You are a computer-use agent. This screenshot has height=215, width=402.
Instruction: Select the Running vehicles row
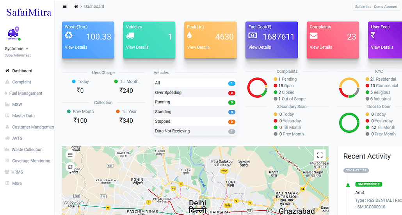(x=195, y=102)
